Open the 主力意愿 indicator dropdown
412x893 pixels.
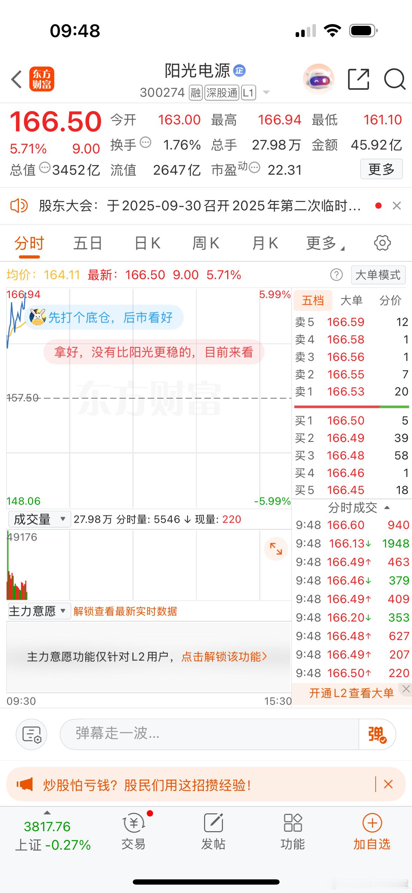(39, 611)
